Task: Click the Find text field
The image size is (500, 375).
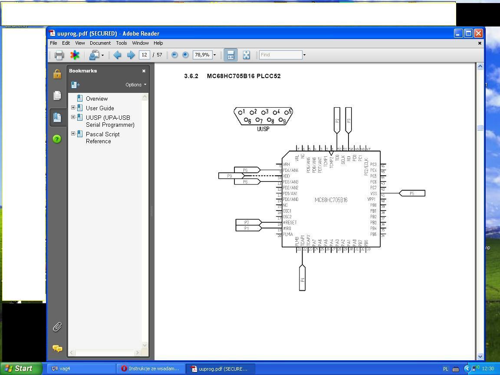Action: [x=281, y=55]
